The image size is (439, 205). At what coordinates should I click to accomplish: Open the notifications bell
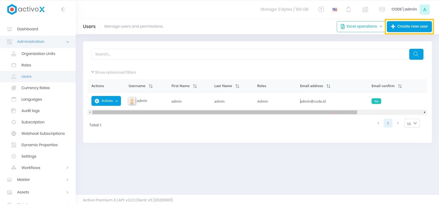(348, 9)
